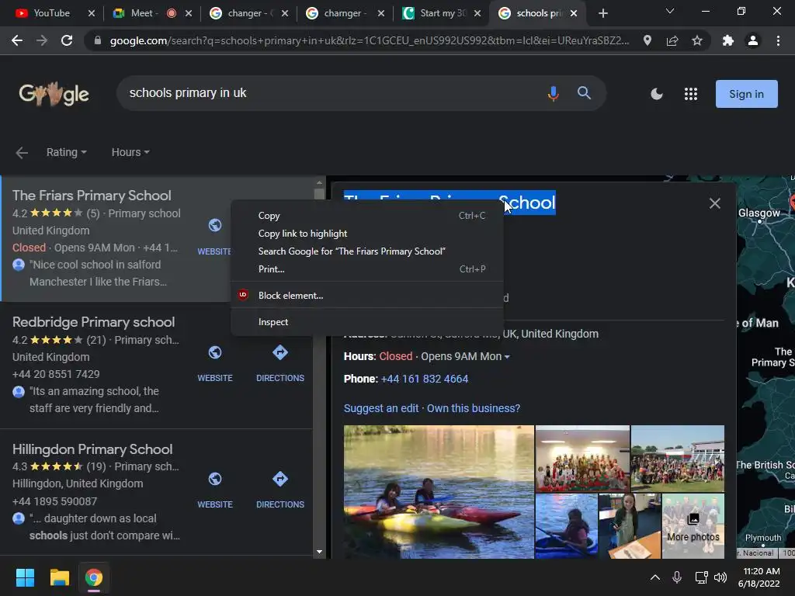Expand the Hours filter dropdown
The image size is (795, 596).
tap(130, 152)
